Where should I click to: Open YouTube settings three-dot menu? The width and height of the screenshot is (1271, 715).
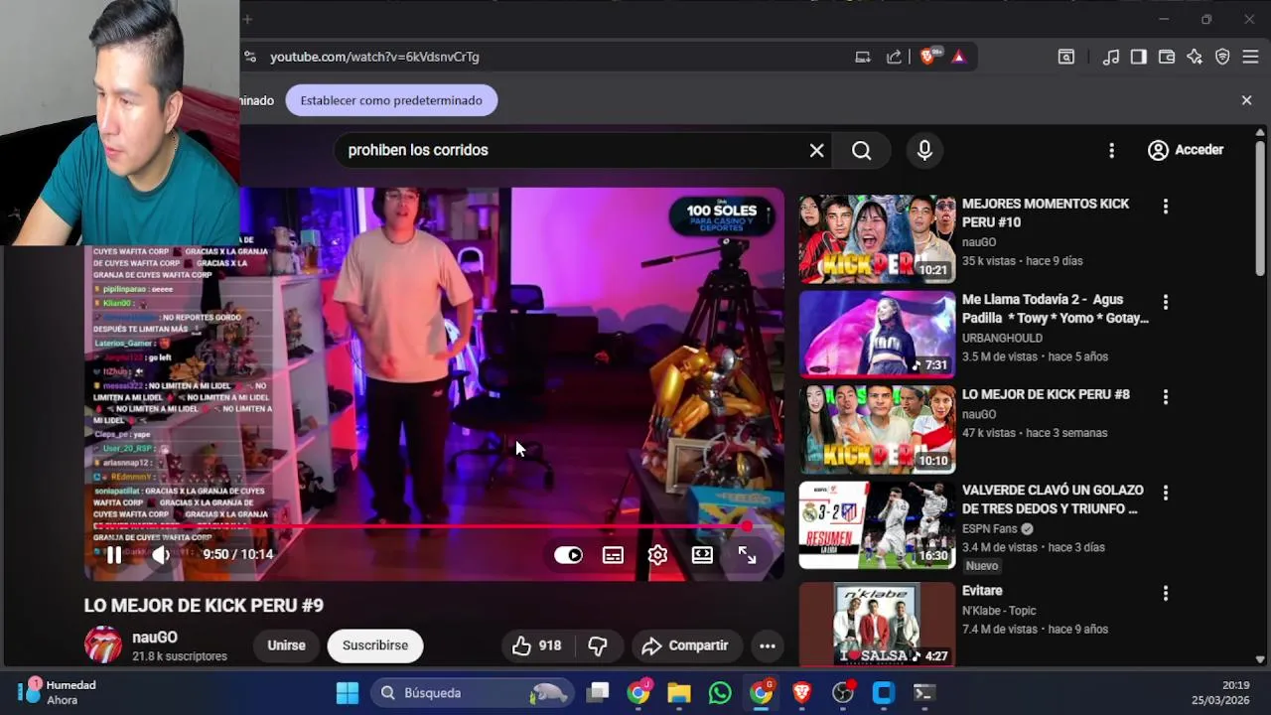click(x=1111, y=150)
